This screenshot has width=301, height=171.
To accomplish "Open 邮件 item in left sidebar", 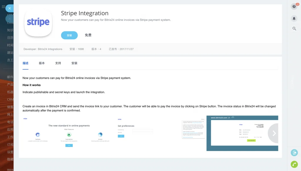I will [x=10, y=77].
